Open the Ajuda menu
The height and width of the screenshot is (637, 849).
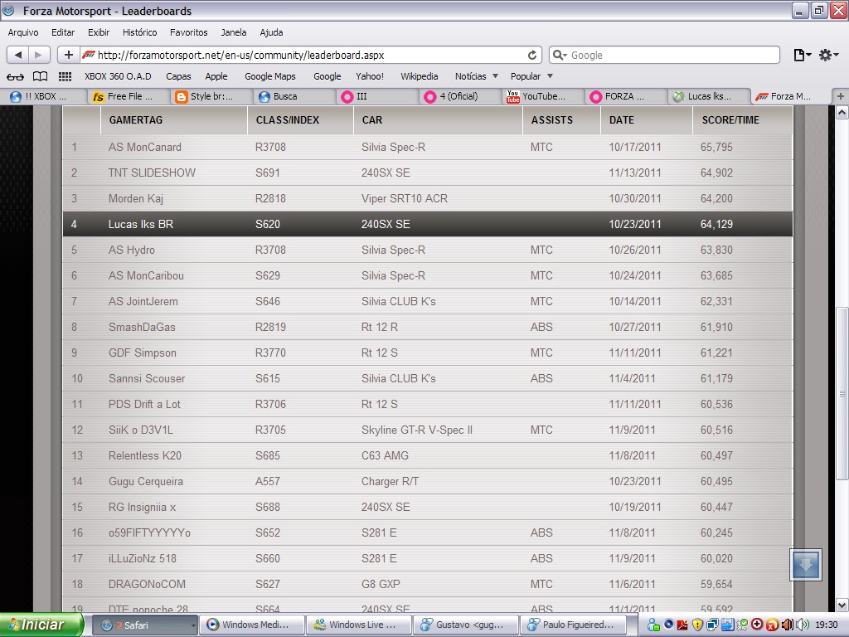point(271,32)
